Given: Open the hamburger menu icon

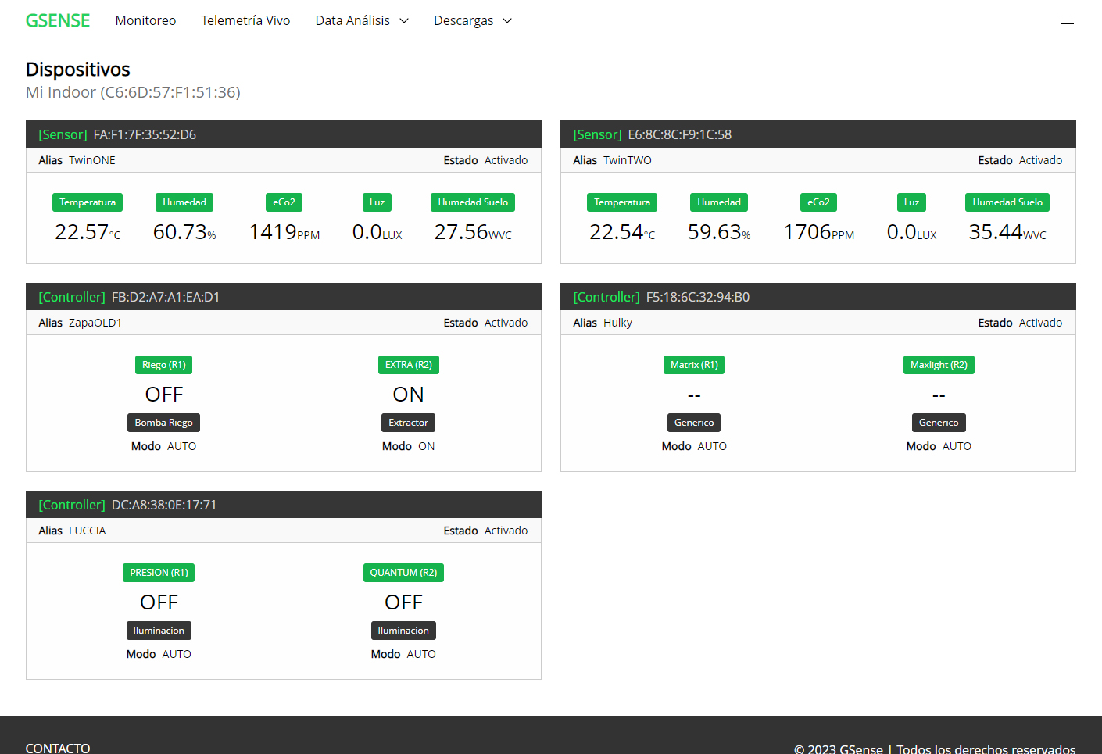Looking at the screenshot, I should (x=1067, y=20).
